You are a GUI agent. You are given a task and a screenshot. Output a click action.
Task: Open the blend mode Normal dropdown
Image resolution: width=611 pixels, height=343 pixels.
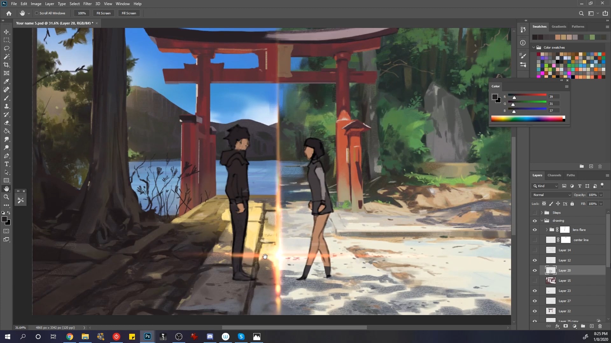pyautogui.click(x=551, y=195)
